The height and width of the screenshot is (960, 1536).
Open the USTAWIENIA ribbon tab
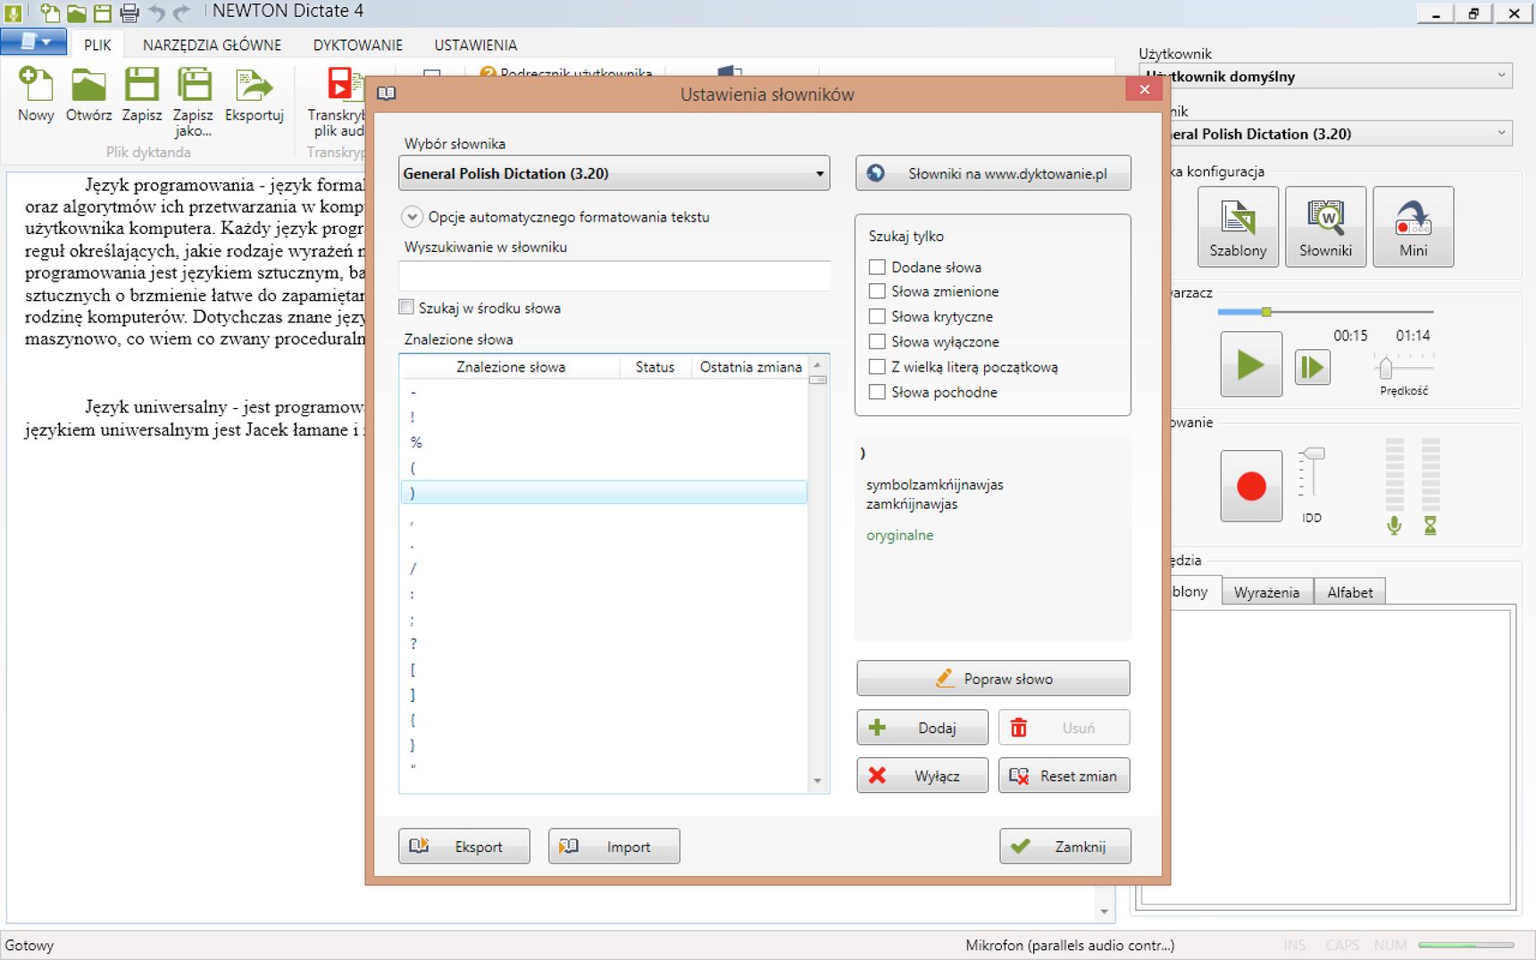pos(475,45)
